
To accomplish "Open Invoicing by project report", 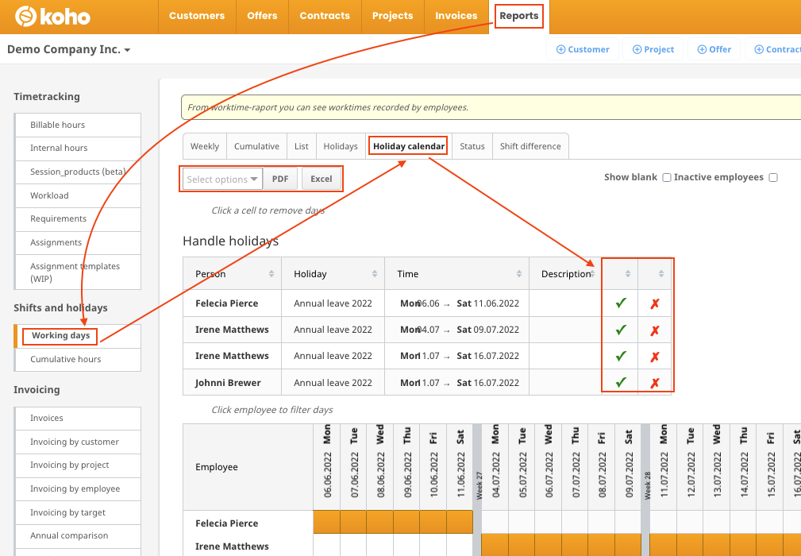I will tap(78, 465).
